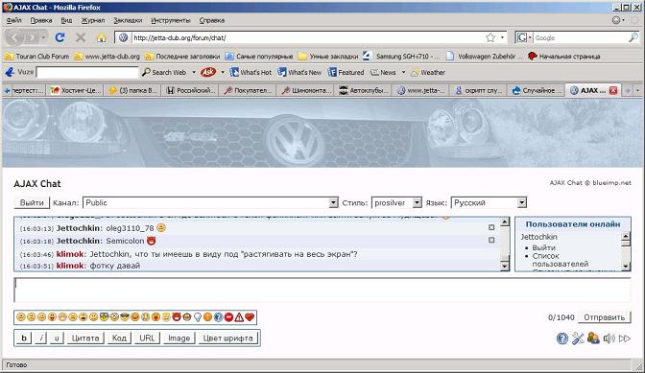The height and width of the screenshot is (373, 645).
Task: Show online users list icon
Action: pyautogui.click(x=593, y=338)
